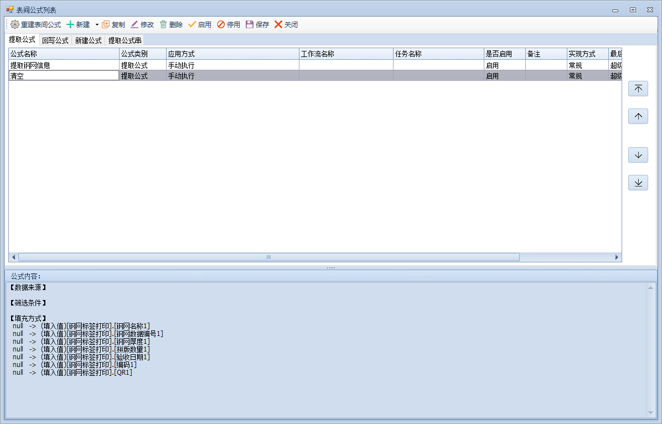Select the 提取公式串 tab
662x424 pixels.
coord(125,40)
